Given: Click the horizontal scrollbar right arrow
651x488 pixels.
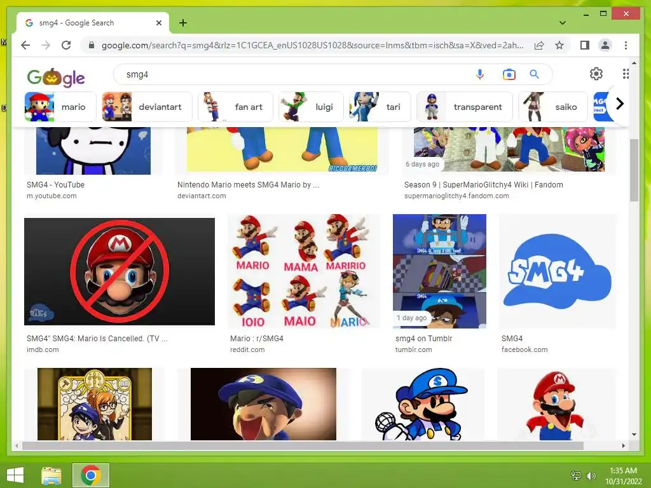Looking at the screenshot, I should [623, 445].
